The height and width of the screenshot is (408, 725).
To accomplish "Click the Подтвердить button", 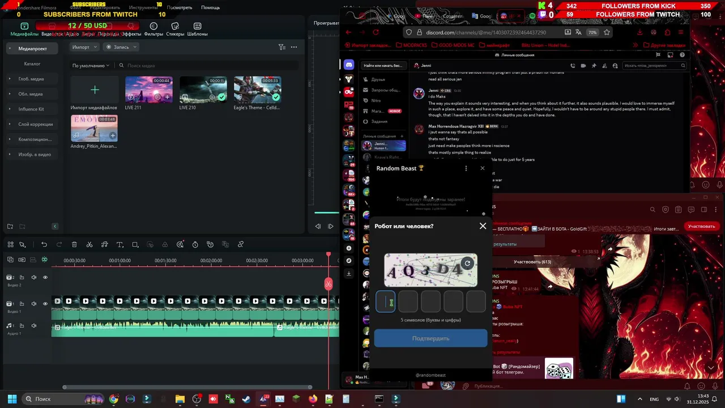I will [430, 338].
